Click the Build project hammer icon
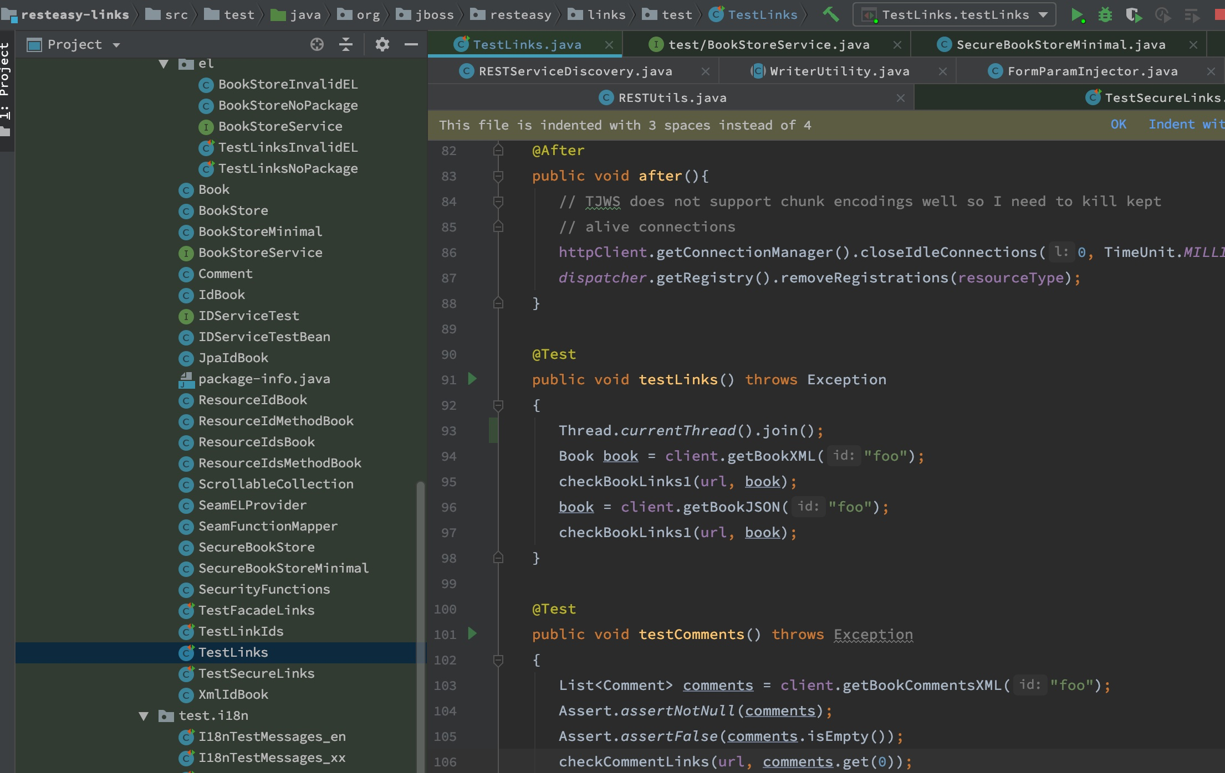Viewport: 1225px width, 773px height. coord(830,14)
